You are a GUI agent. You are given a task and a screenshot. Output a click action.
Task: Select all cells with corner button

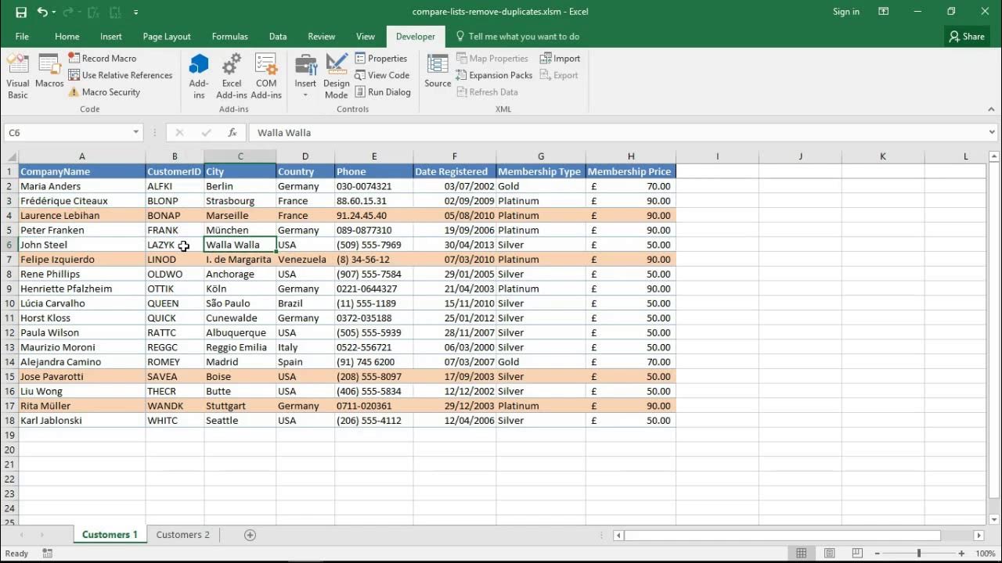click(x=10, y=157)
